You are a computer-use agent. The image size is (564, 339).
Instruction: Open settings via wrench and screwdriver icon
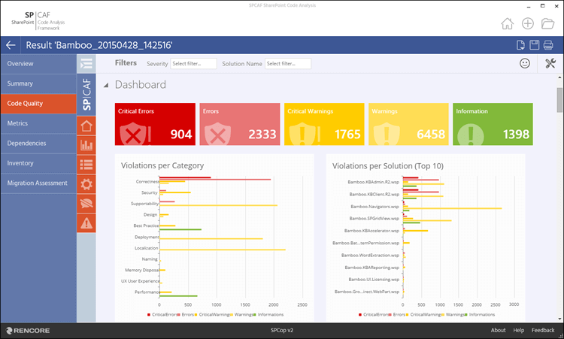(550, 64)
